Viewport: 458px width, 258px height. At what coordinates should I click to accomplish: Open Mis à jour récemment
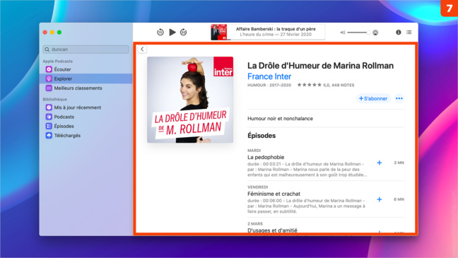86,107
